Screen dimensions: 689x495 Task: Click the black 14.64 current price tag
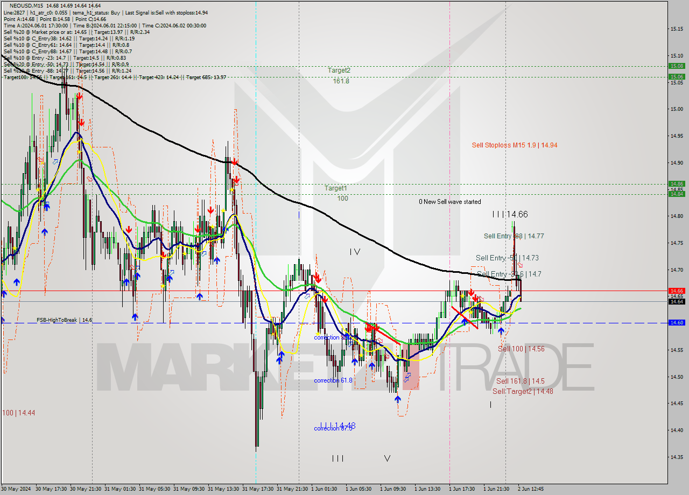pyautogui.click(x=676, y=301)
